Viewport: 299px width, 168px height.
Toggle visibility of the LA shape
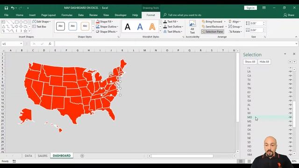click(290, 71)
